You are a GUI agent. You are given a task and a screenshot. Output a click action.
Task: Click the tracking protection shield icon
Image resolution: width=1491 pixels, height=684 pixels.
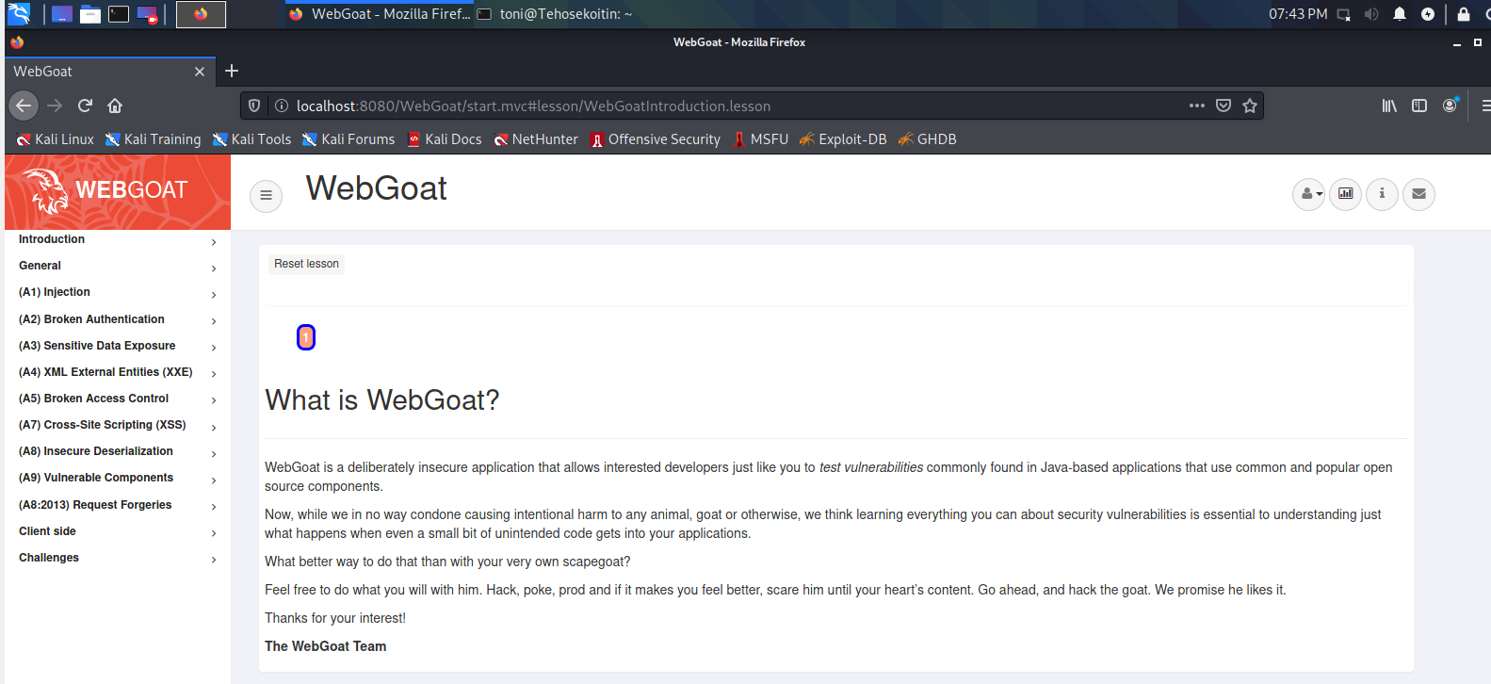(254, 106)
